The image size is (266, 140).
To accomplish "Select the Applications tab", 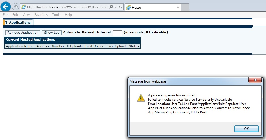I will [x=19, y=23].
